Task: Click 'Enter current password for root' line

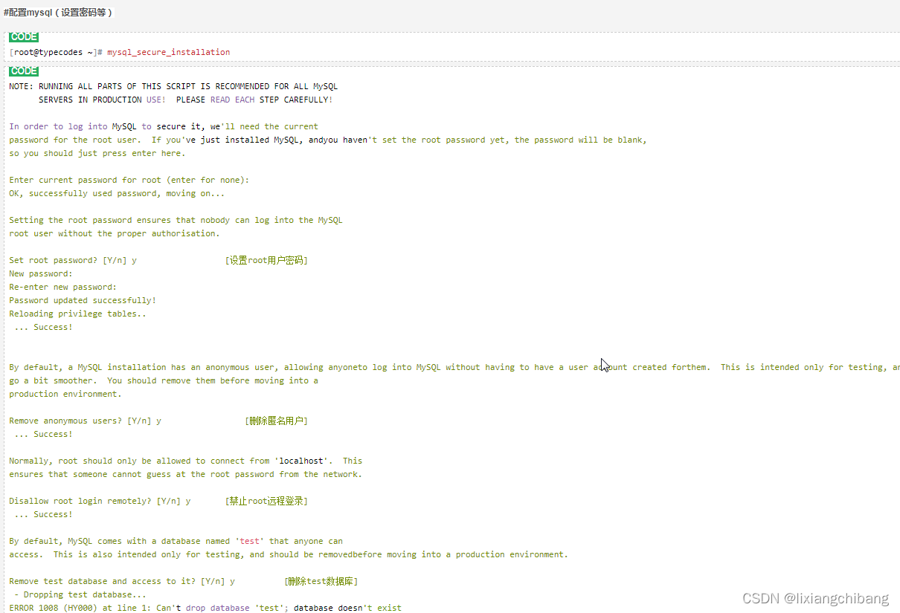Action: point(129,180)
